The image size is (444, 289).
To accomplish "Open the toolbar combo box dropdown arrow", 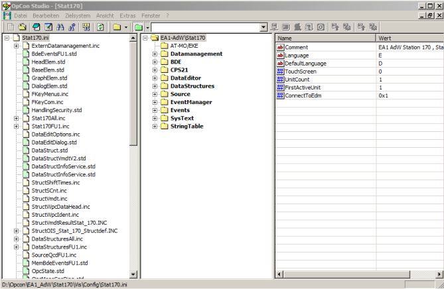I will click(x=264, y=27).
